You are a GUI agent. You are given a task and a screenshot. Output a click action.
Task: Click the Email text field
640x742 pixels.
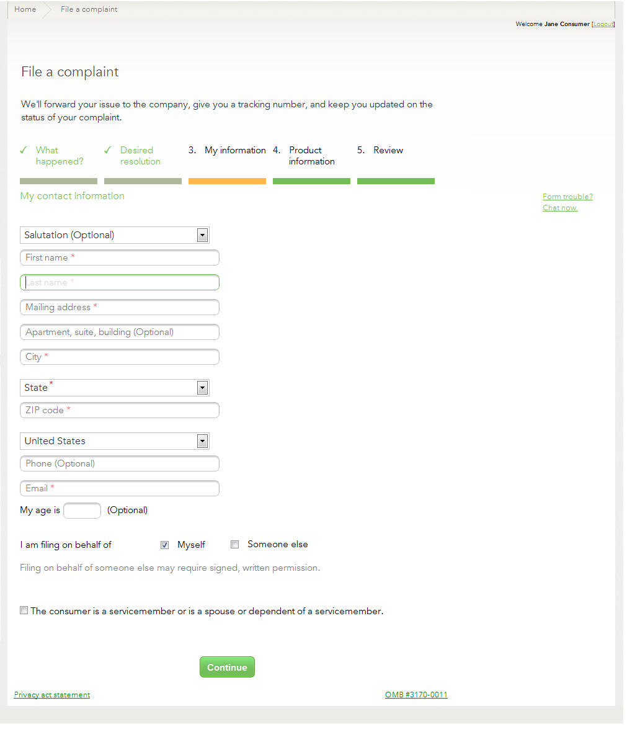click(x=120, y=488)
